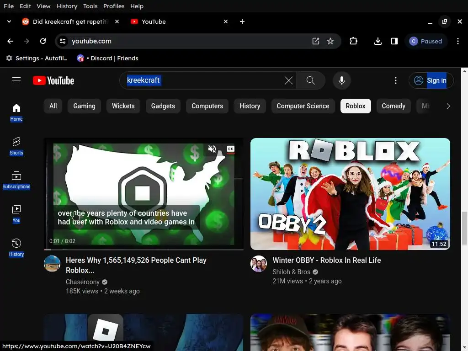The width and height of the screenshot is (468, 351).
Task: Open the View menu
Action: pos(43,6)
